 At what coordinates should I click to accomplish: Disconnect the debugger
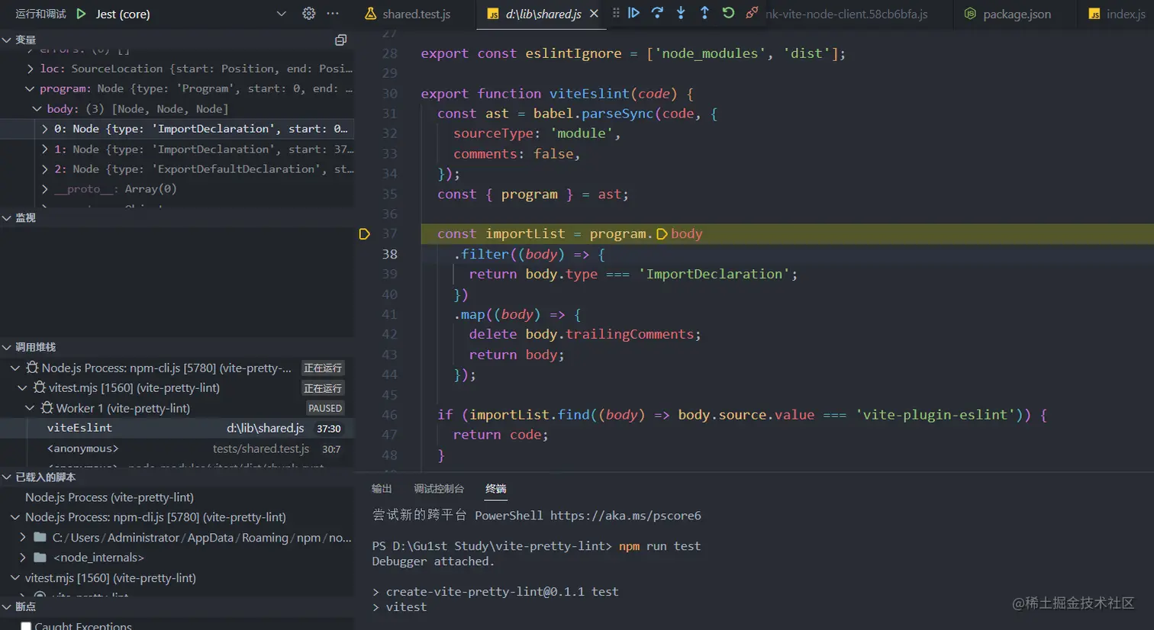pos(752,13)
